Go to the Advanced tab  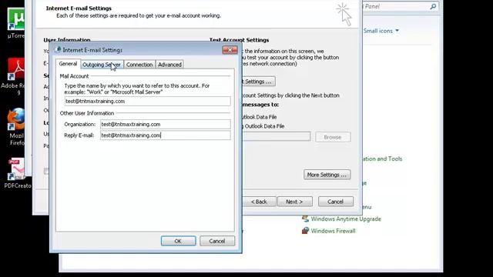[169, 65]
